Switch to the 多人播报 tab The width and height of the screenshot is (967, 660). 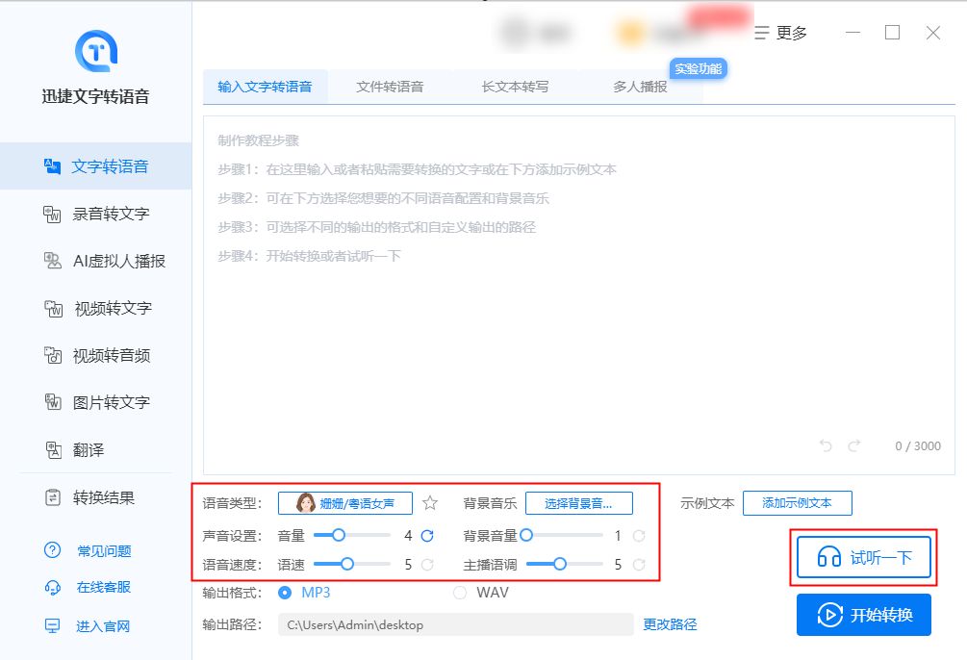pos(640,87)
